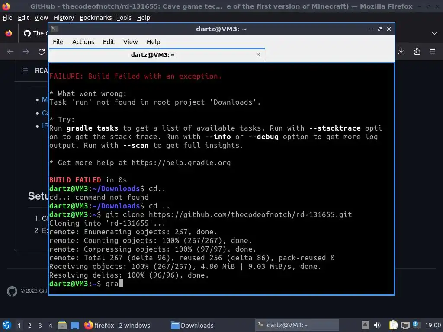The image size is (443, 332).
Task: Click the github.com/thecodeofnotch/rd-131655.git URL in the terminal
Action: coord(250,214)
